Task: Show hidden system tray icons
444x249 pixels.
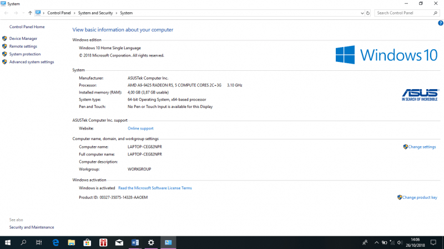Action: pyautogui.click(x=376, y=242)
